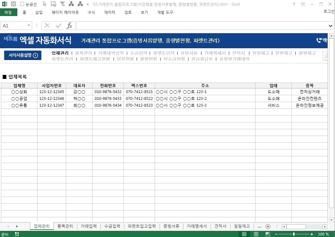Switch to the 거래입력 sheet tab

point(89,226)
